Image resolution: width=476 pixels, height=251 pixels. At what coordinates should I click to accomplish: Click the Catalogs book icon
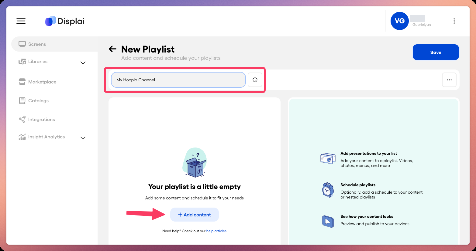(22, 100)
